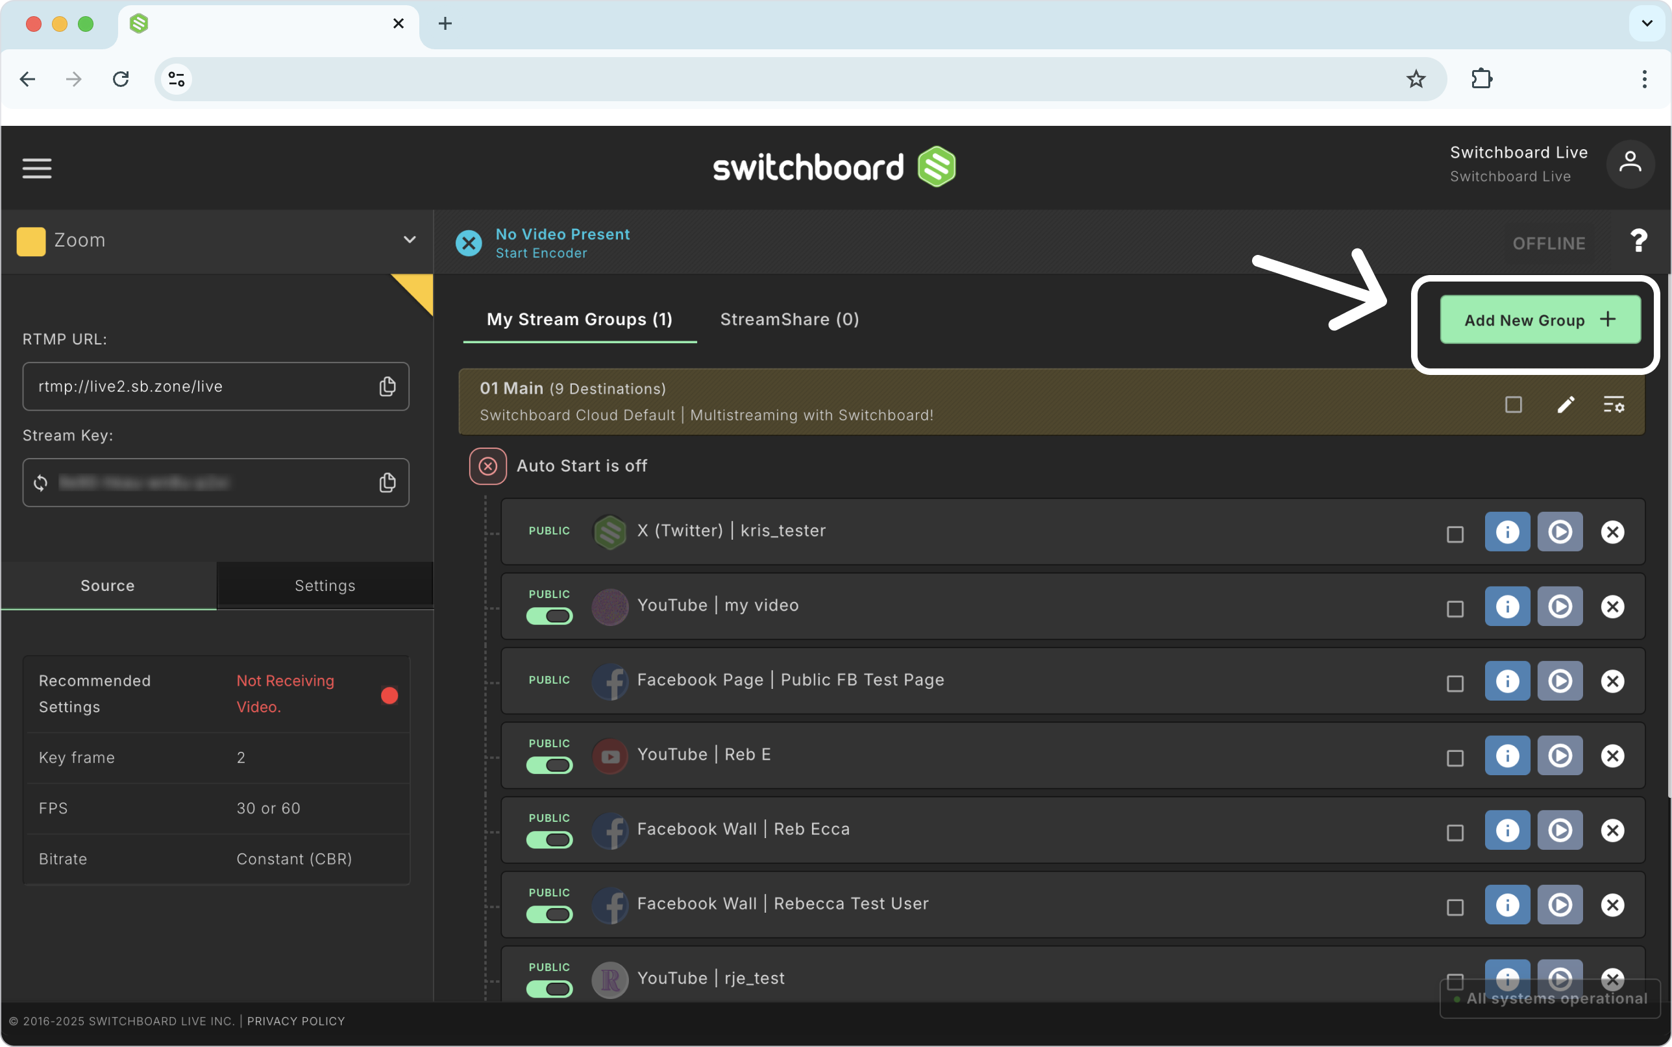This screenshot has width=1672, height=1047.
Task: Tick checkbox for YouTube my video
Action: (x=1455, y=608)
